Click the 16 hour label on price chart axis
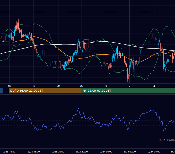 click(x=9, y=86)
